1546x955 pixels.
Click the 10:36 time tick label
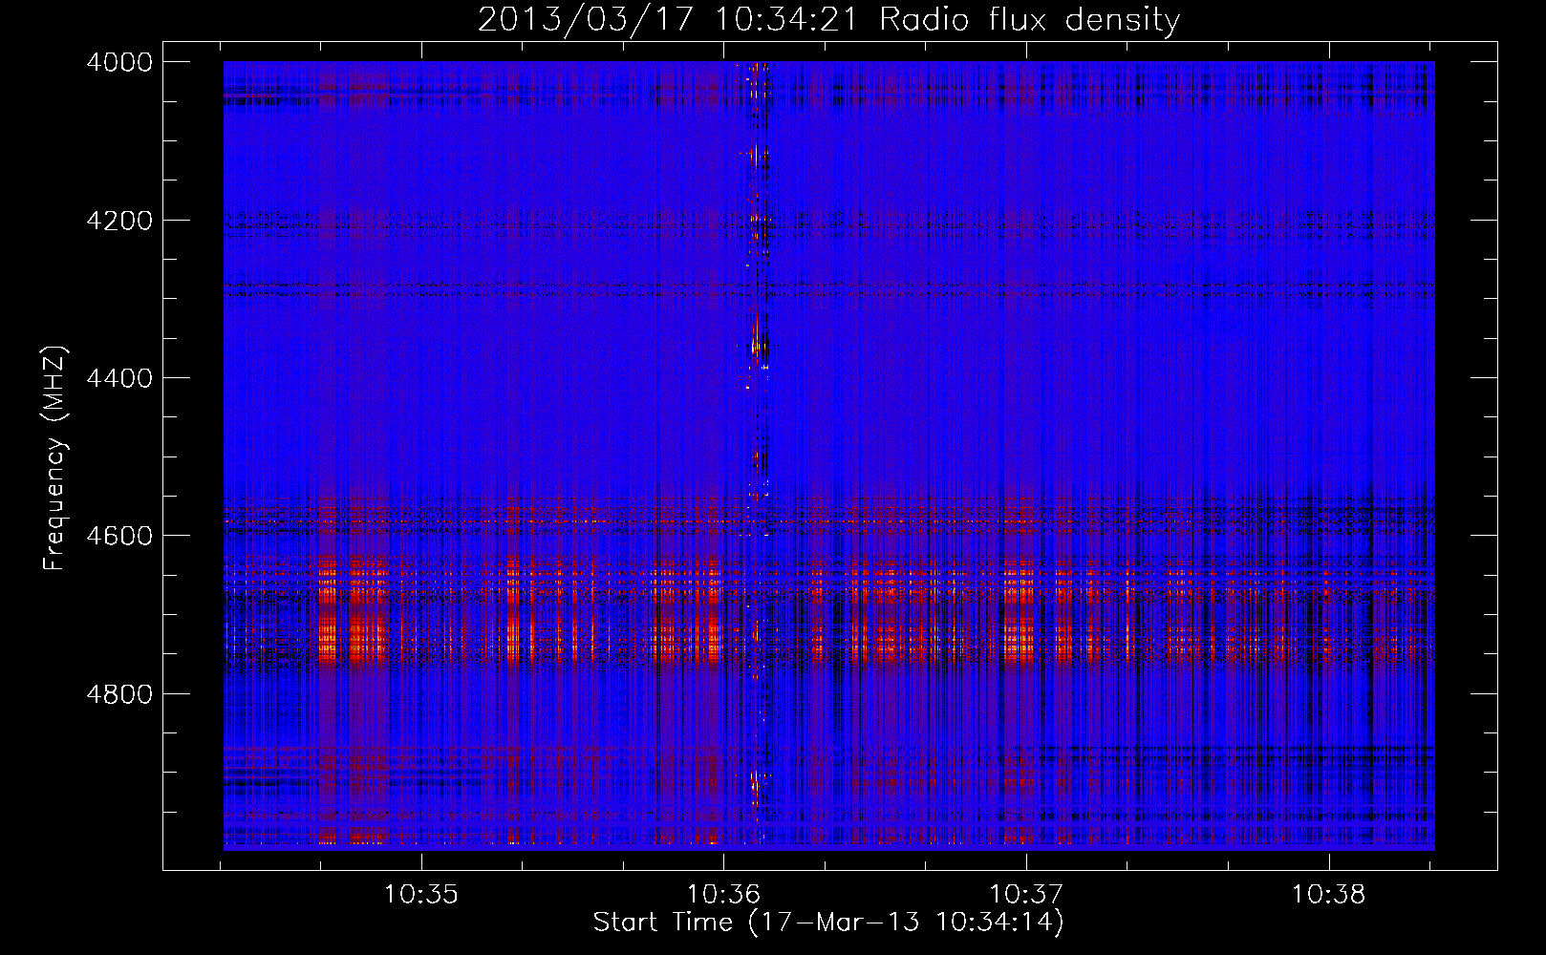pos(723,894)
